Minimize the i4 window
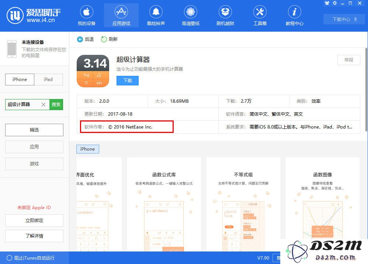 click(343, 3)
